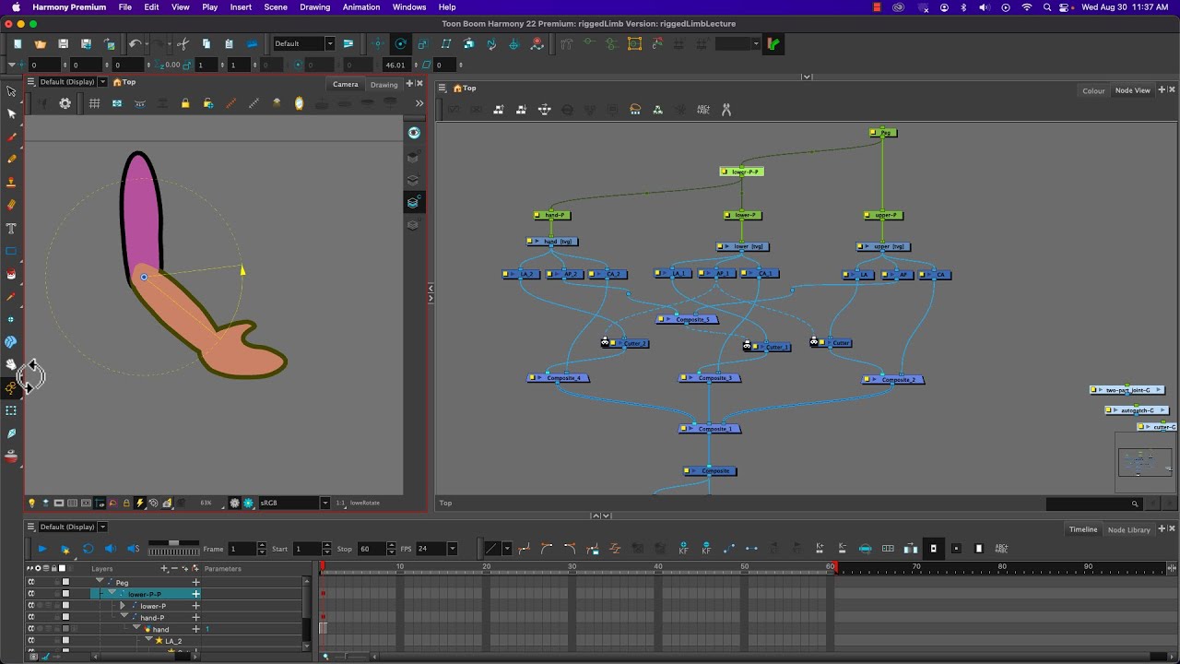Switch to the Node Library tab
Viewport: 1180px width, 664px height.
(x=1129, y=529)
